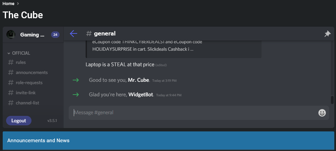The image size is (336, 151).
Task: Click hash icon next to rules channel
Action: (x=11, y=62)
